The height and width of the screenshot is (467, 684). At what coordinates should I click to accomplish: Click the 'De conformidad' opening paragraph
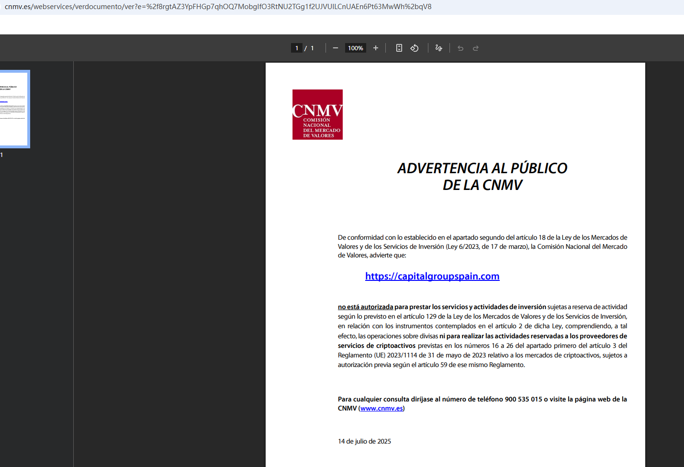482,246
